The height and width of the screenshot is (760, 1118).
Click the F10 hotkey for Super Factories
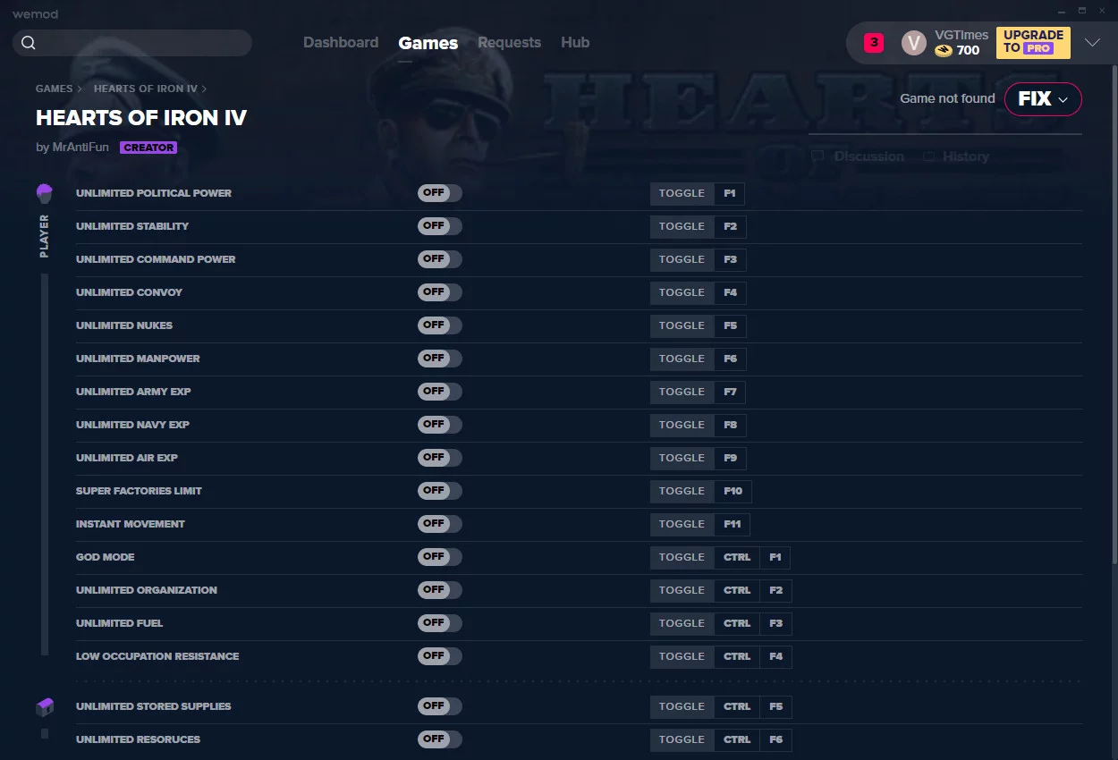pyautogui.click(x=733, y=492)
